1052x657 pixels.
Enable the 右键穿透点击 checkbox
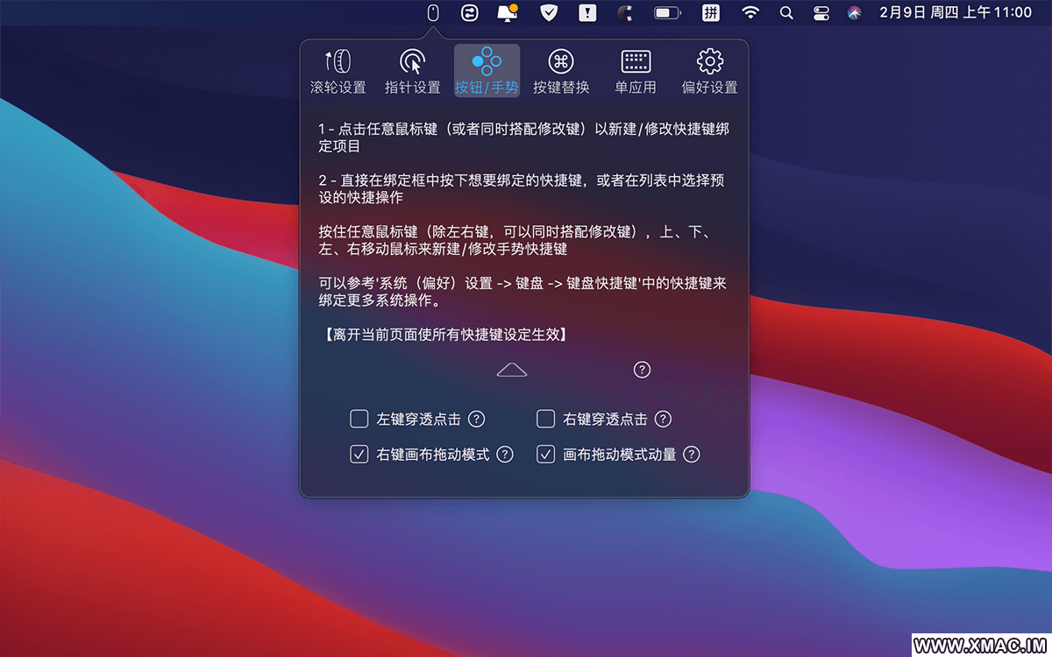click(546, 419)
